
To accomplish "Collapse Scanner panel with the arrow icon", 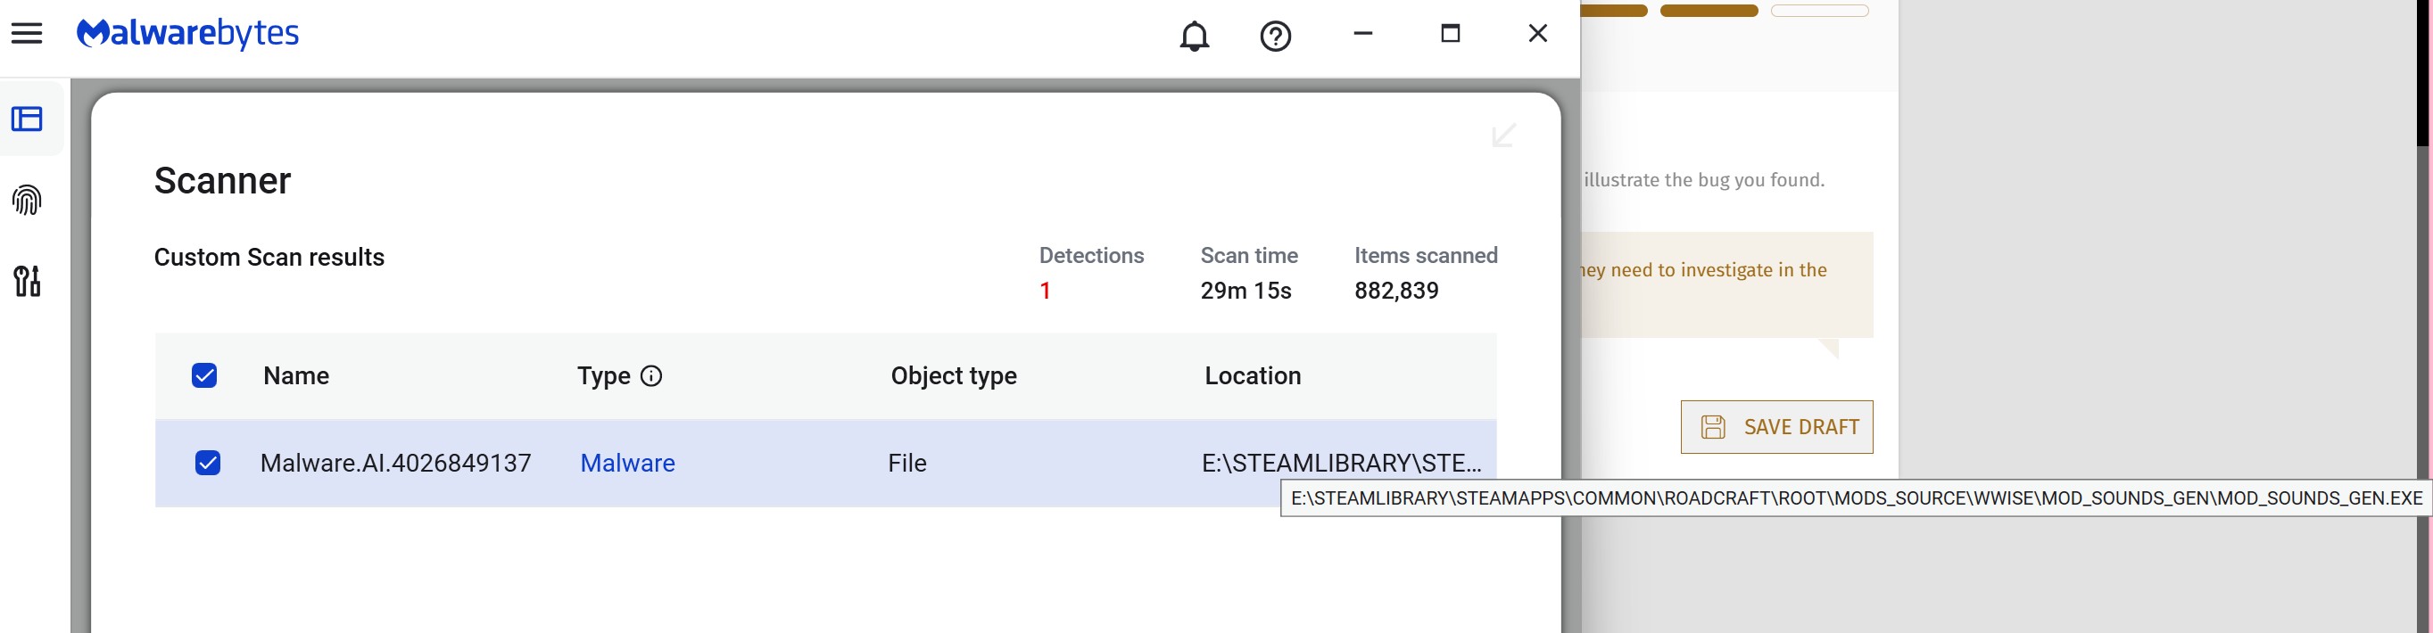I will pyautogui.click(x=1503, y=135).
